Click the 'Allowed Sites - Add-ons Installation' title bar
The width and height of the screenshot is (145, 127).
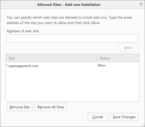pyautogui.click(x=69, y=5)
